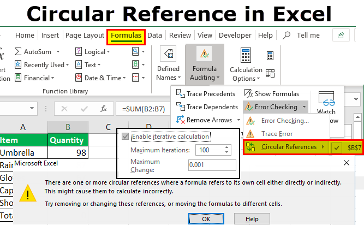Click the Insert Function fx in formula bar

pyautogui.click(x=104, y=109)
